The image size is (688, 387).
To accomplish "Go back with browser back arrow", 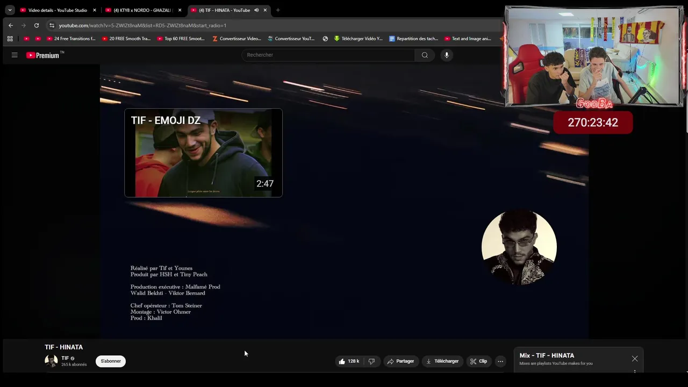I will pos(11,25).
